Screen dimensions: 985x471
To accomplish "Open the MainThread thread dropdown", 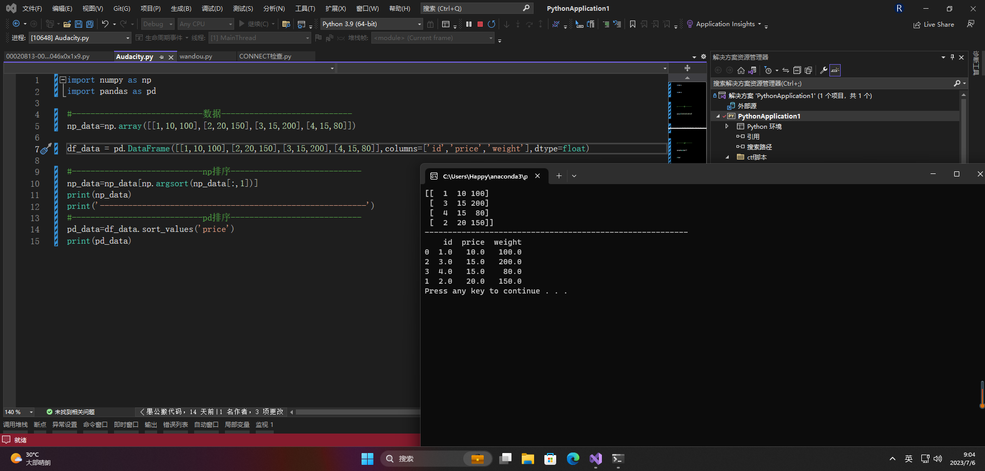I will pos(259,37).
